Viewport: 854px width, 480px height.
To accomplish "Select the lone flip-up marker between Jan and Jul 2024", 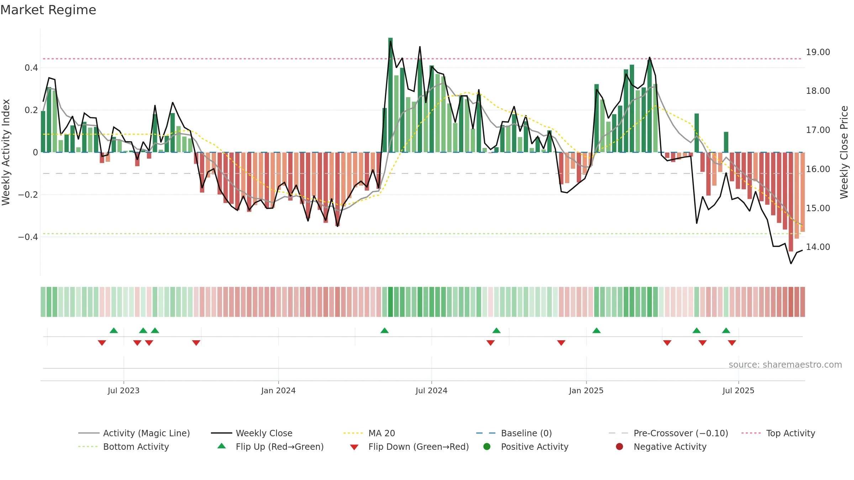I will tap(385, 330).
